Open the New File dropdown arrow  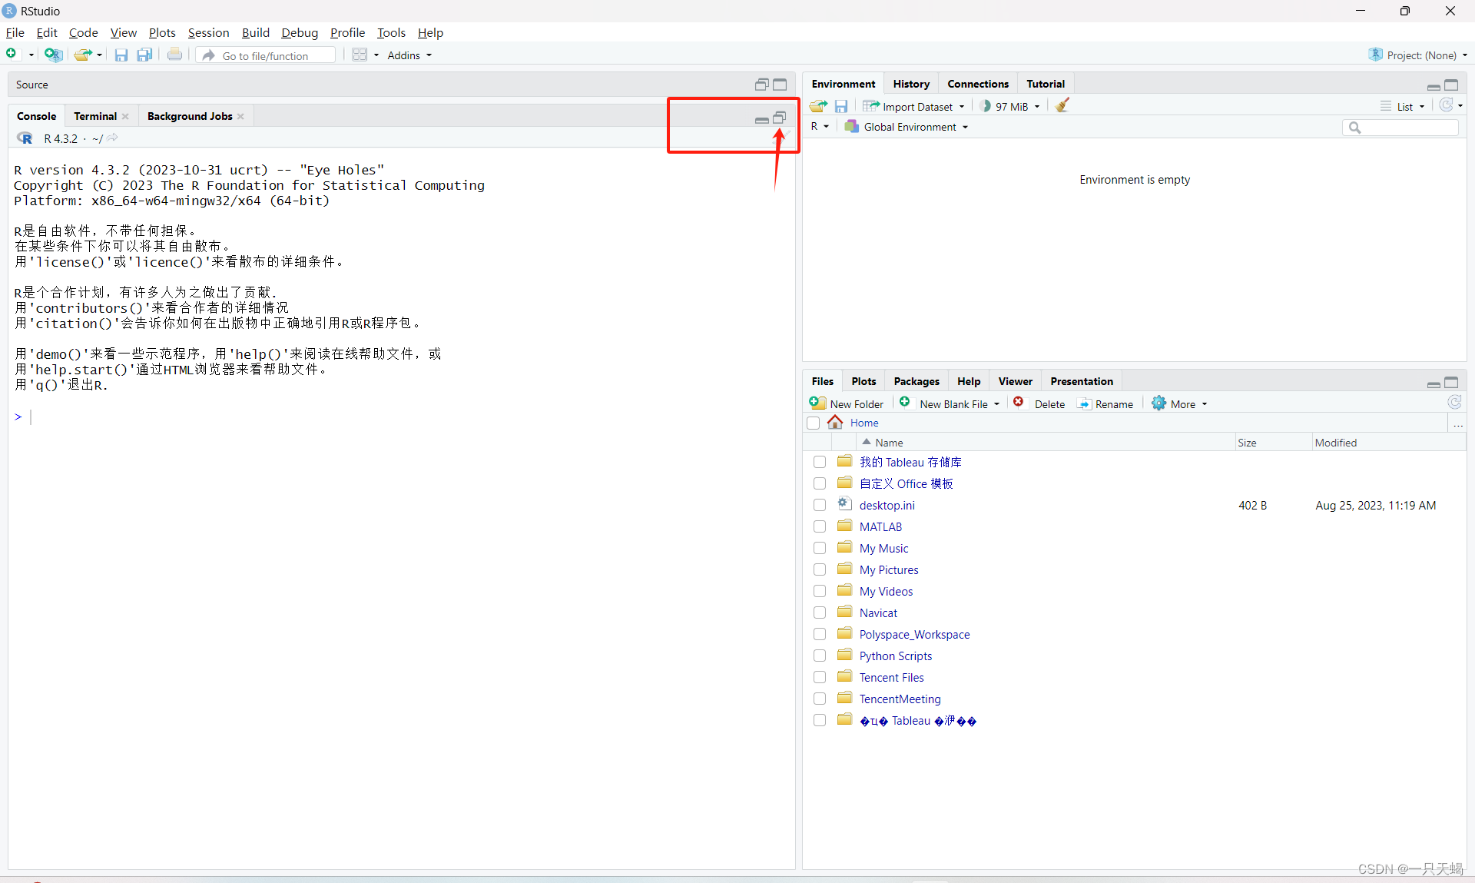click(31, 55)
